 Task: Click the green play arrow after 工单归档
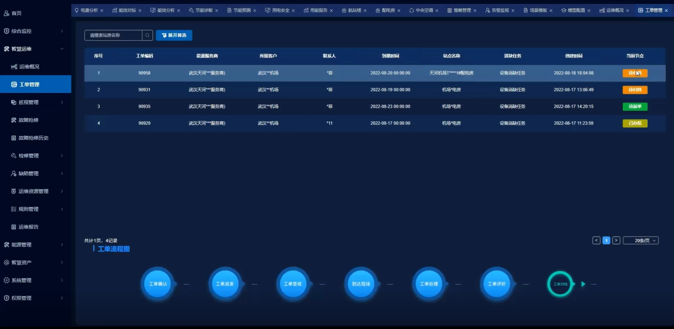coord(583,284)
